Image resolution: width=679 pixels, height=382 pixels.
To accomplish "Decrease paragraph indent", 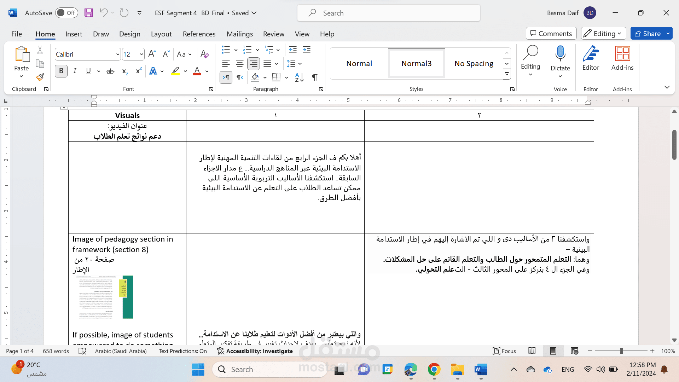I will coord(293,50).
